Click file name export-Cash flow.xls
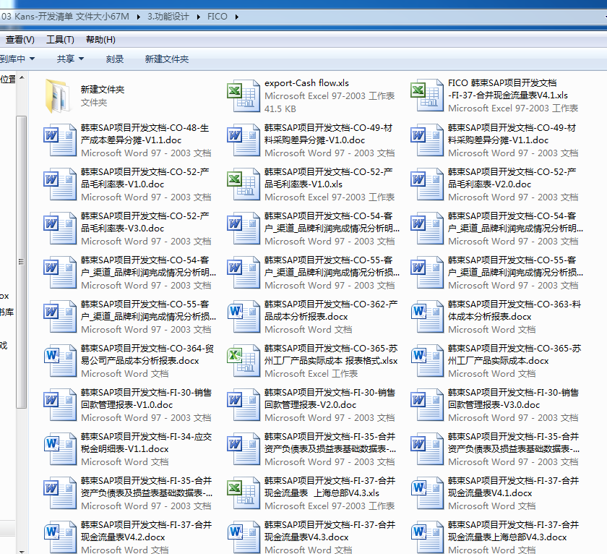The width and height of the screenshot is (607, 554). [x=306, y=83]
